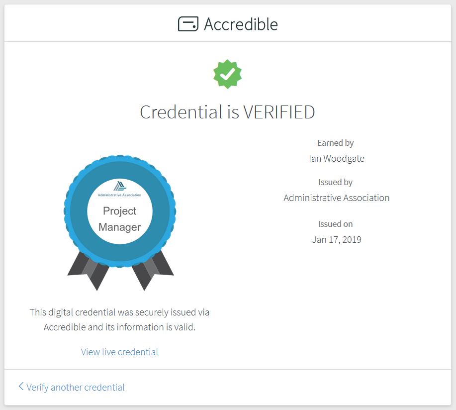Click the Earned by label
Image resolution: width=456 pixels, height=410 pixels.
point(335,143)
